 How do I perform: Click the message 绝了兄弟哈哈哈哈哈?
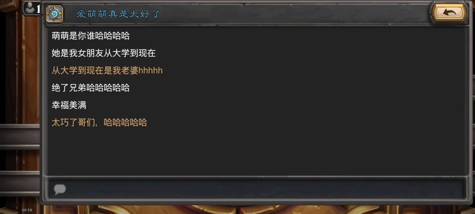(x=91, y=88)
